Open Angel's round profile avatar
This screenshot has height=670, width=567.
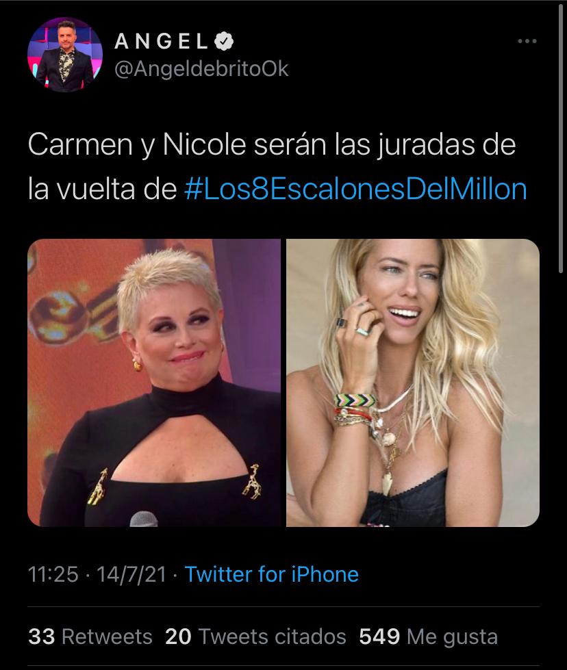click(x=65, y=55)
